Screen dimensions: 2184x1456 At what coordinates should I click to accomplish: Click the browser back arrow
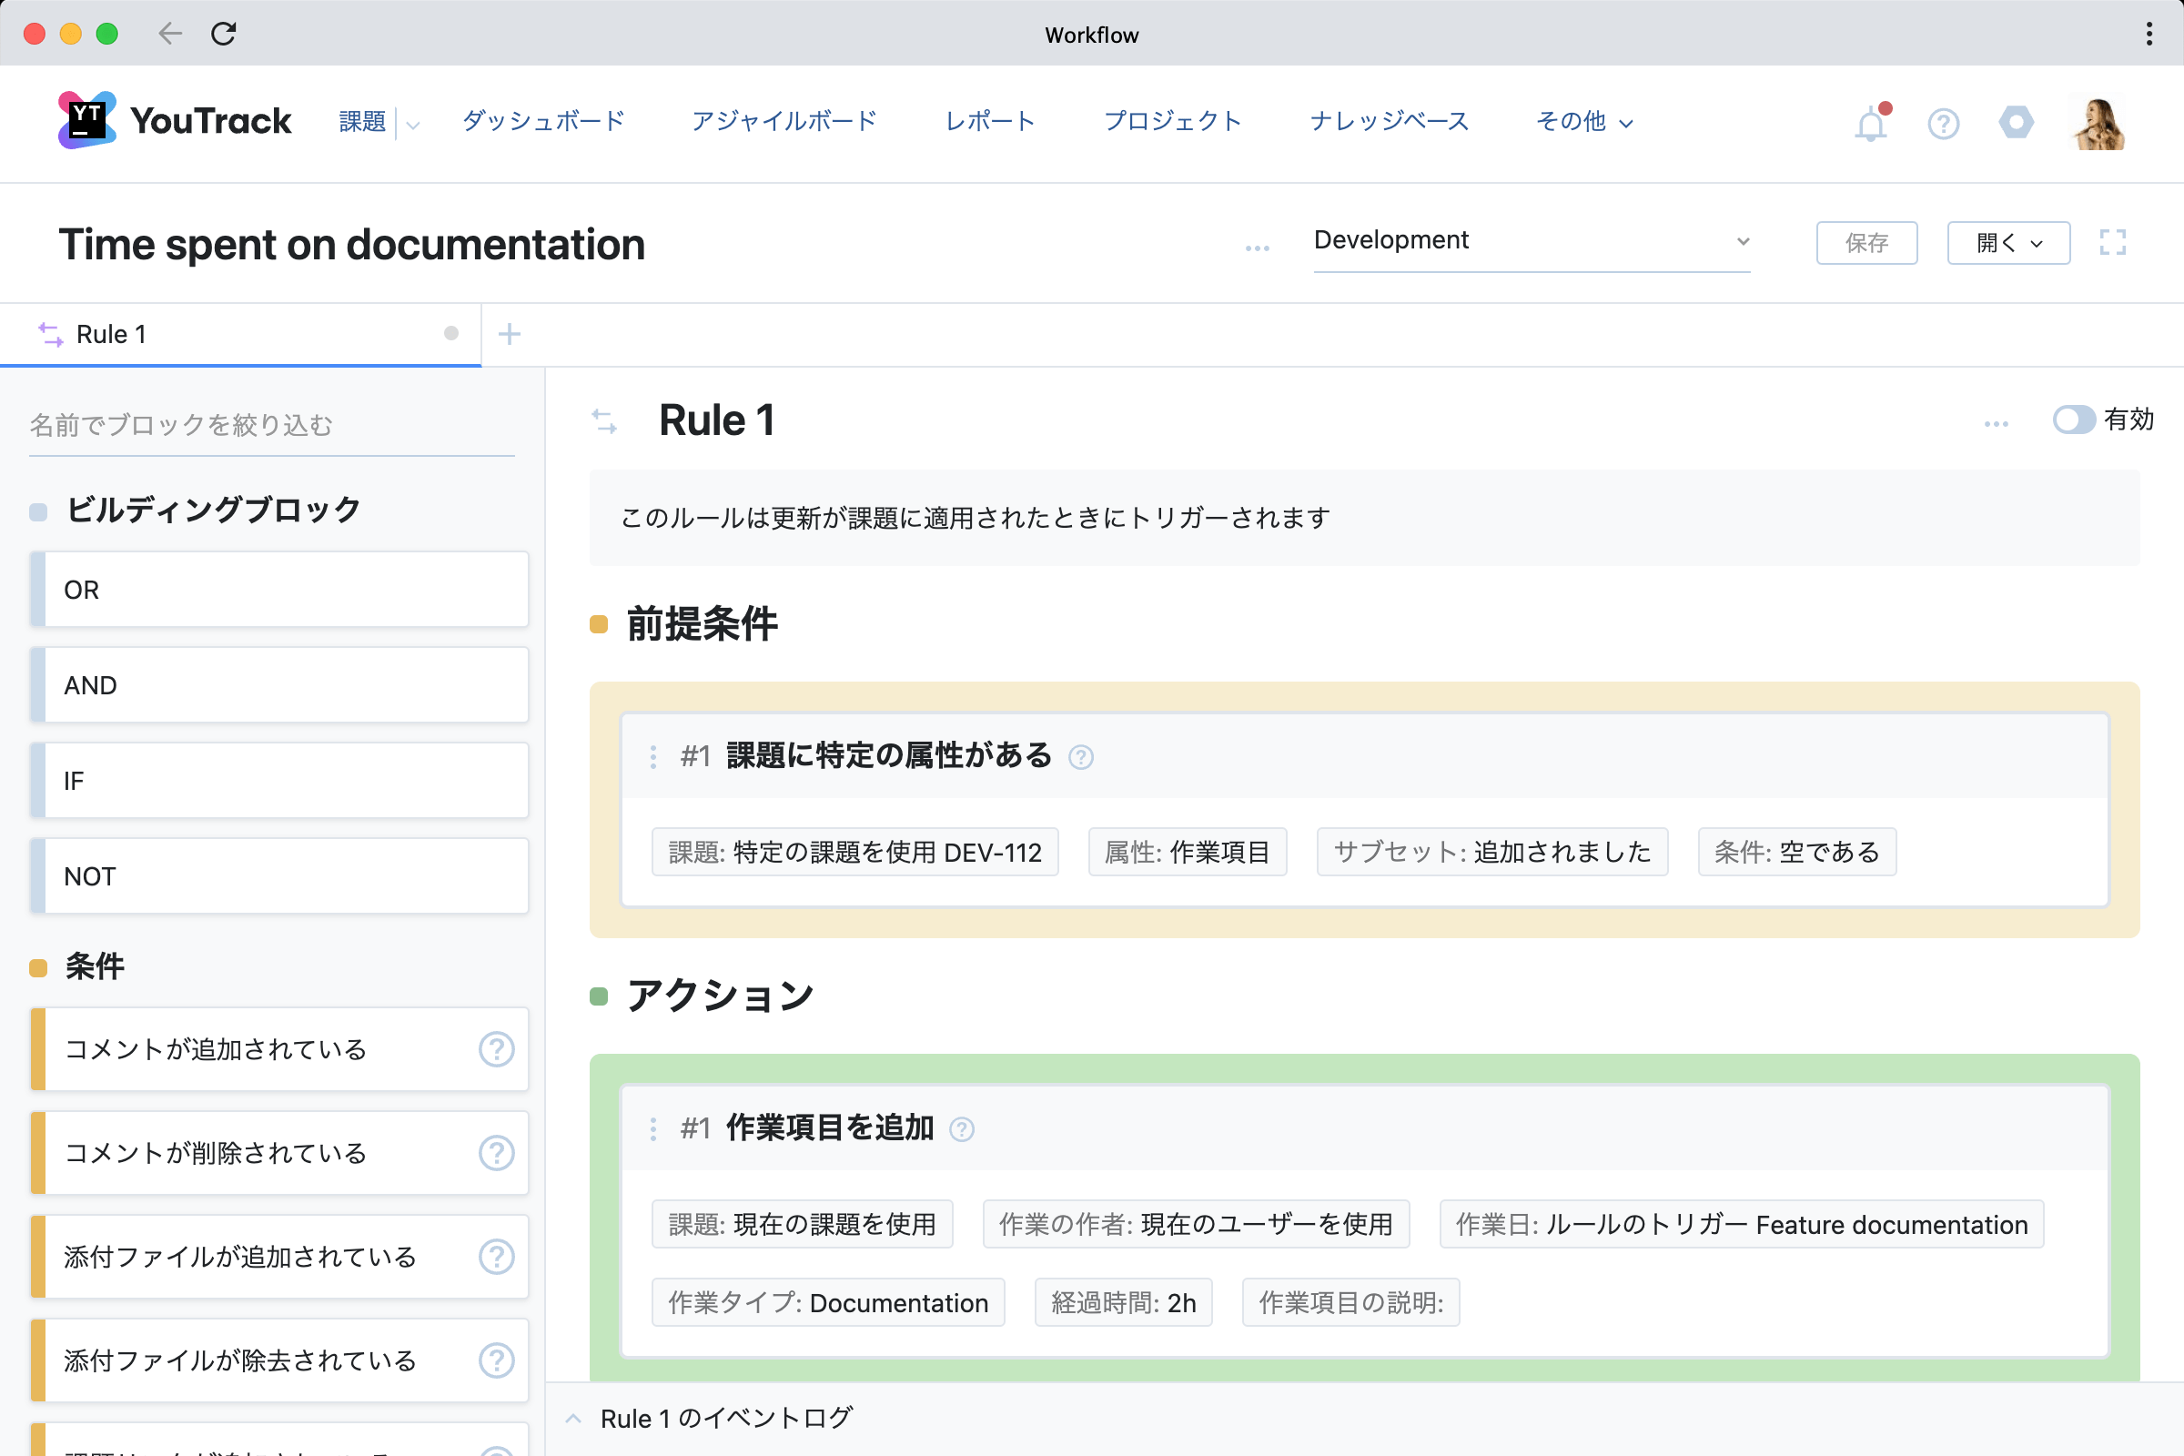click(169, 34)
